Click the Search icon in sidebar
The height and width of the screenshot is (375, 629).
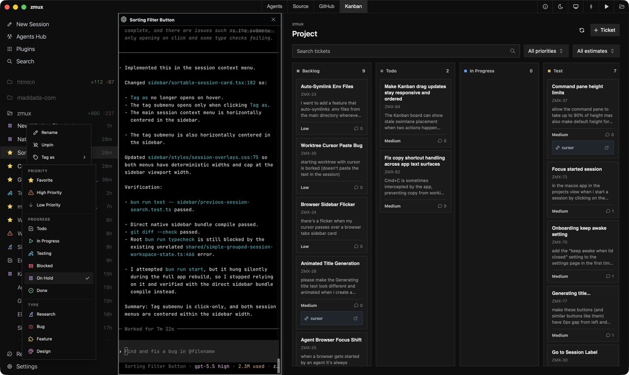click(x=10, y=61)
